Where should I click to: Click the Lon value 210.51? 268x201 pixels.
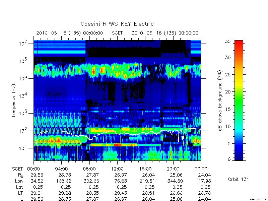[x=147, y=181]
